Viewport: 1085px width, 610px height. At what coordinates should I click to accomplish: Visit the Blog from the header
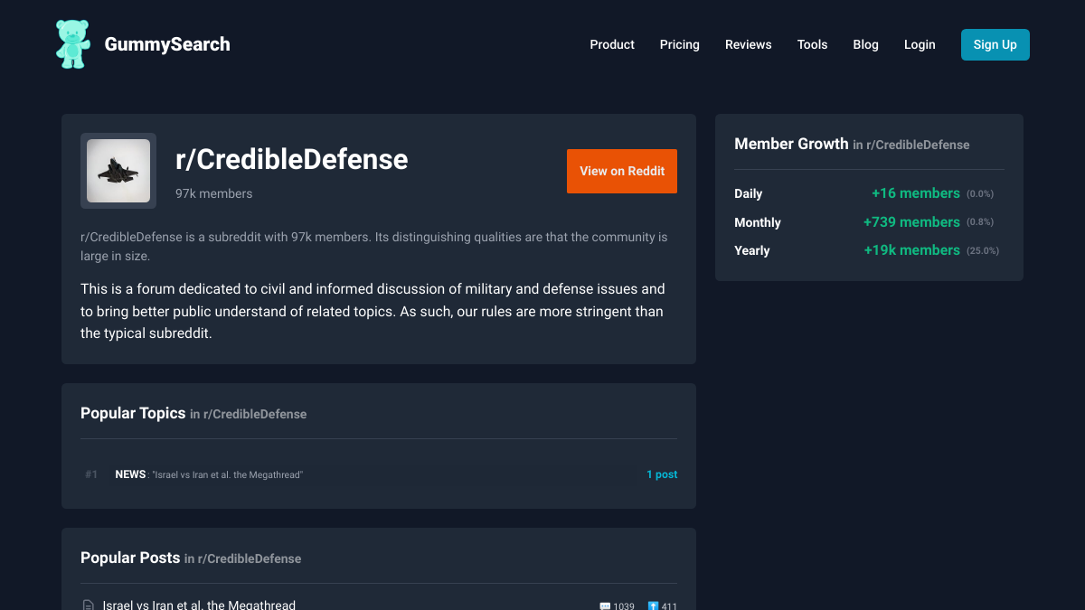(865, 44)
